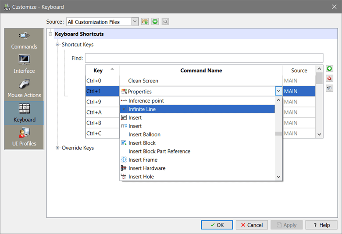Select the Ctrl+1 shortcut key cell
342x234 pixels.
[x=102, y=91]
